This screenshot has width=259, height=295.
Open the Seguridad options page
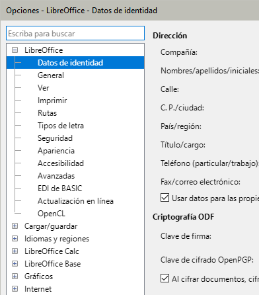point(55,138)
